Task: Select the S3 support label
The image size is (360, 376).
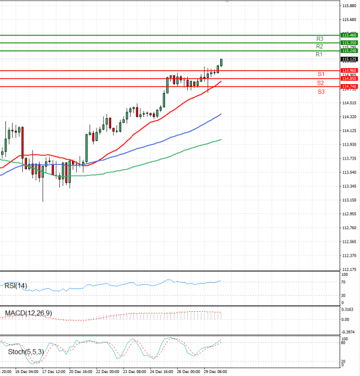Action: pos(322,91)
